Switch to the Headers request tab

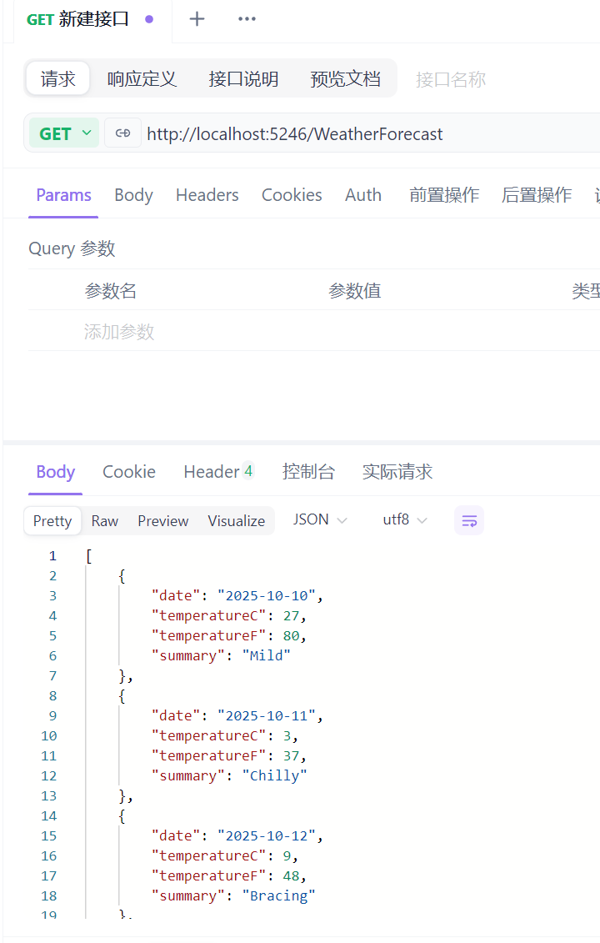(207, 195)
